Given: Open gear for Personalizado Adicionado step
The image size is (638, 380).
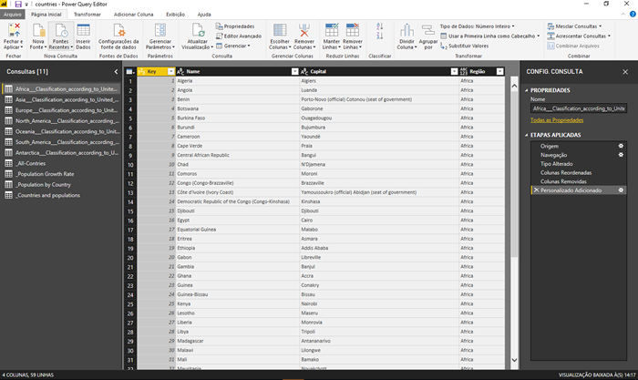Looking at the screenshot, I should [x=621, y=190].
